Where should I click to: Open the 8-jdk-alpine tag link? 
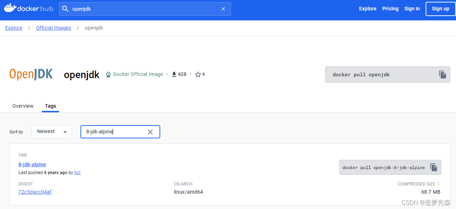(x=32, y=164)
